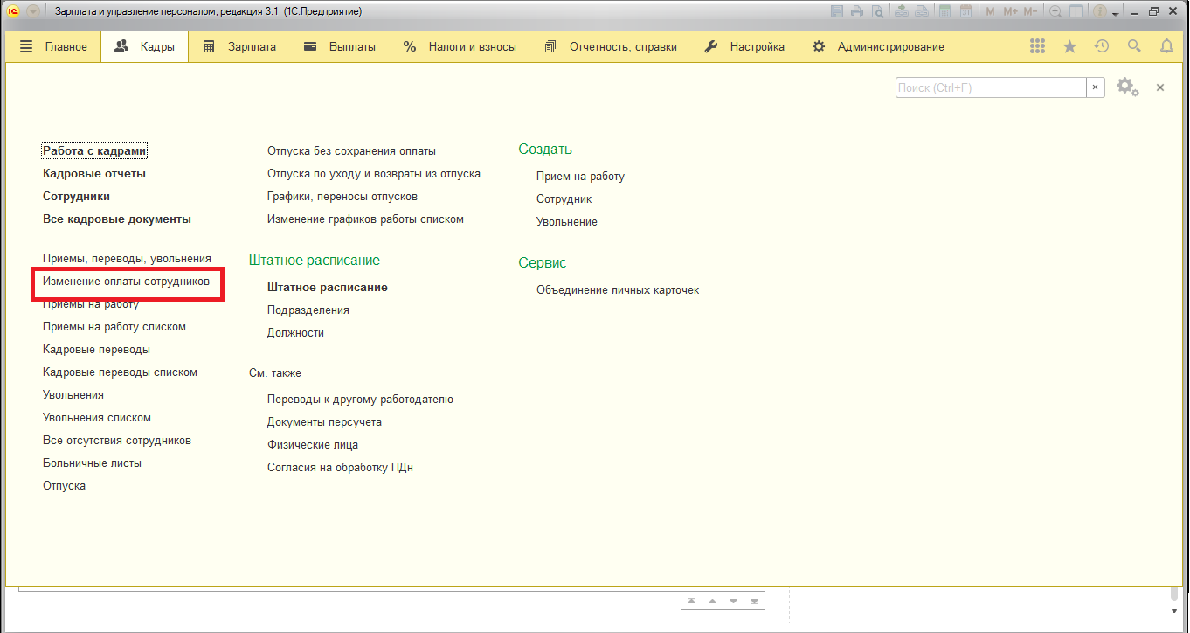This screenshot has width=1190, height=633.
Task: Open Favorites star icon
Action: (1069, 46)
